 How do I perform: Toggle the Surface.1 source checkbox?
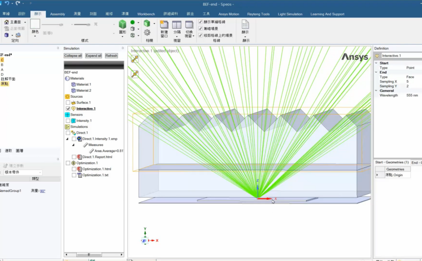pos(68,103)
